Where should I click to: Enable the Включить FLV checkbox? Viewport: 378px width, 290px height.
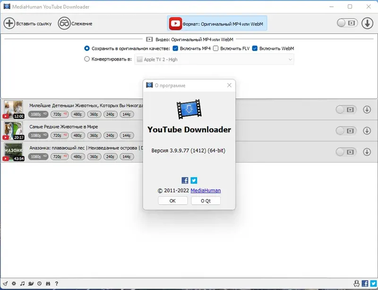click(x=216, y=48)
